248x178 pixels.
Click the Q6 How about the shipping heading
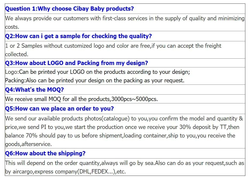(45, 153)
